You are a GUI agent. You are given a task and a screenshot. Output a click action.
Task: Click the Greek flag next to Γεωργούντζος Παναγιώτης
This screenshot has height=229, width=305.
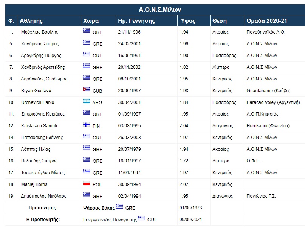tap(142, 218)
